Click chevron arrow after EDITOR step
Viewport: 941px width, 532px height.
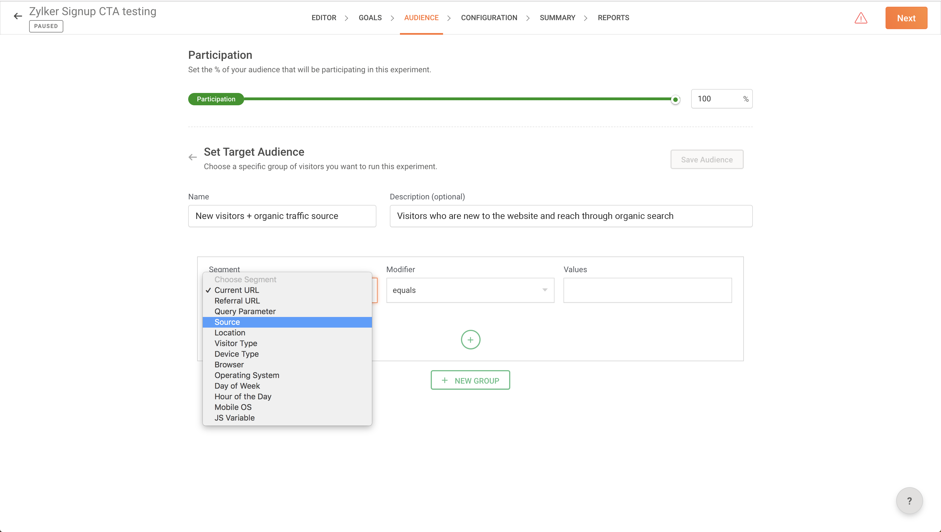346,18
